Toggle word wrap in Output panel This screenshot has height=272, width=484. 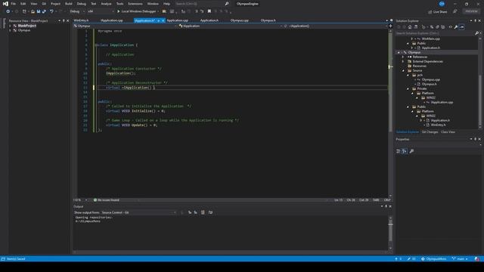point(210,212)
